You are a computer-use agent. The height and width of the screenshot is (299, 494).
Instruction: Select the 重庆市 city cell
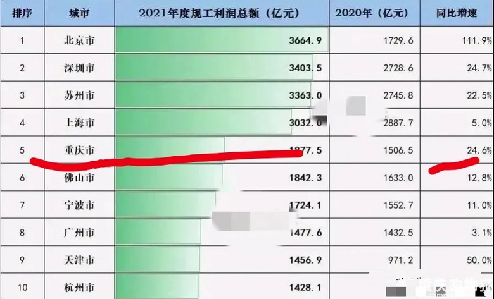(x=79, y=150)
